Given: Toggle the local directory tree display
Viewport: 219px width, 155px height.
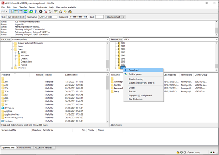Looking at the screenshot, I should 16,11.
